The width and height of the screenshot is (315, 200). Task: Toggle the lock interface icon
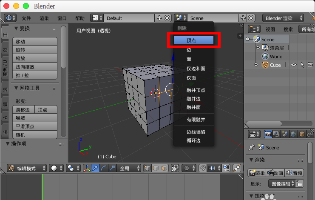pyautogui.click(x=299, y=183)
